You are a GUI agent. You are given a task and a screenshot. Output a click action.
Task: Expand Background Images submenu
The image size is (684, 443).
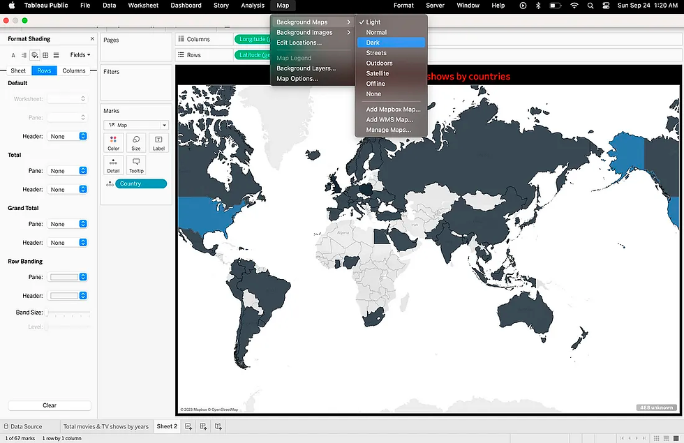[x=313, y=32]
